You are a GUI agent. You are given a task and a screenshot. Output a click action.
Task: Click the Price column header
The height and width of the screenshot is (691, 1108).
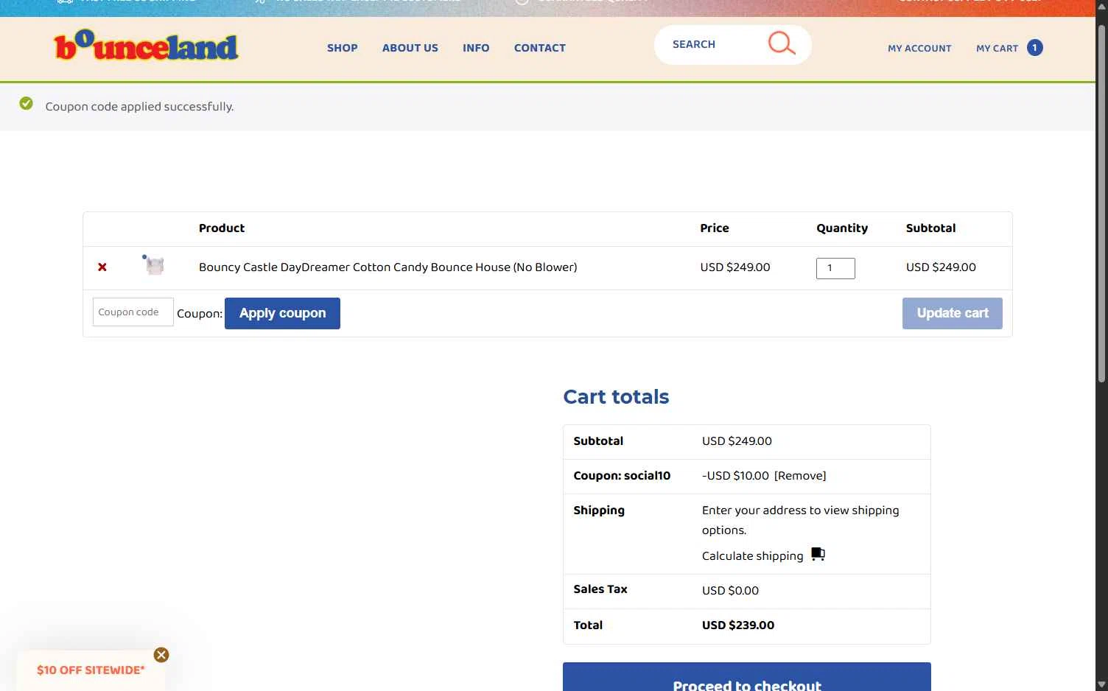[715, 228]
